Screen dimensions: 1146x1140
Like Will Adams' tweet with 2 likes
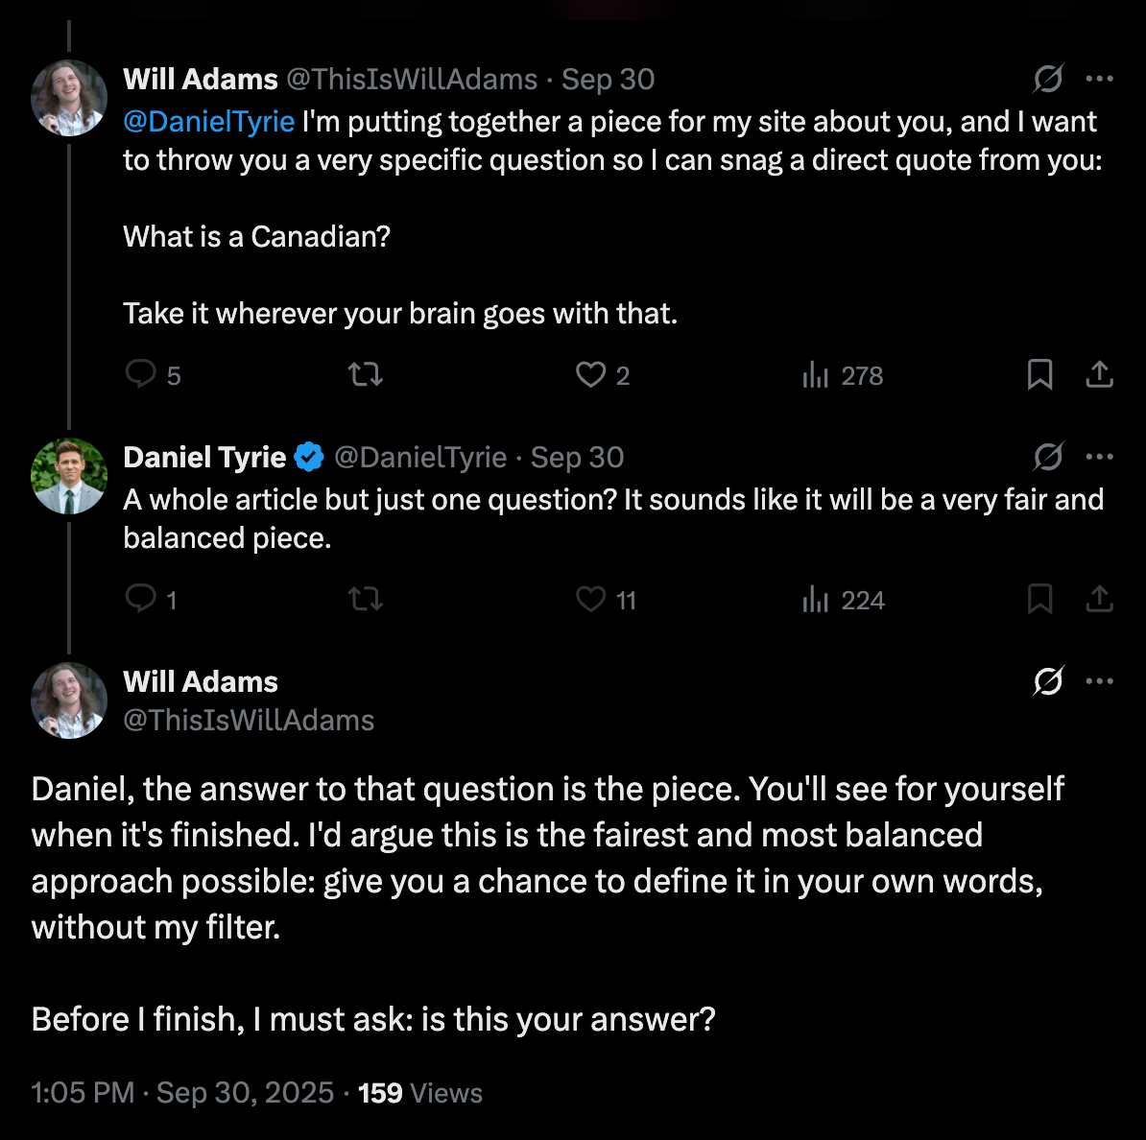pyautogui.click(x=590, y=374)
